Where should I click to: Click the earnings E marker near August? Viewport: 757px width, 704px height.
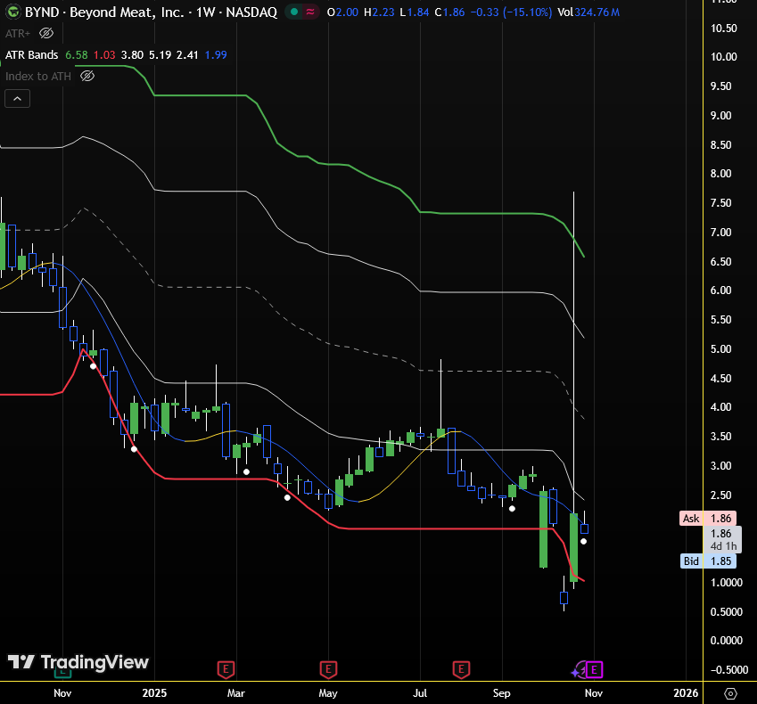[461, 670]
